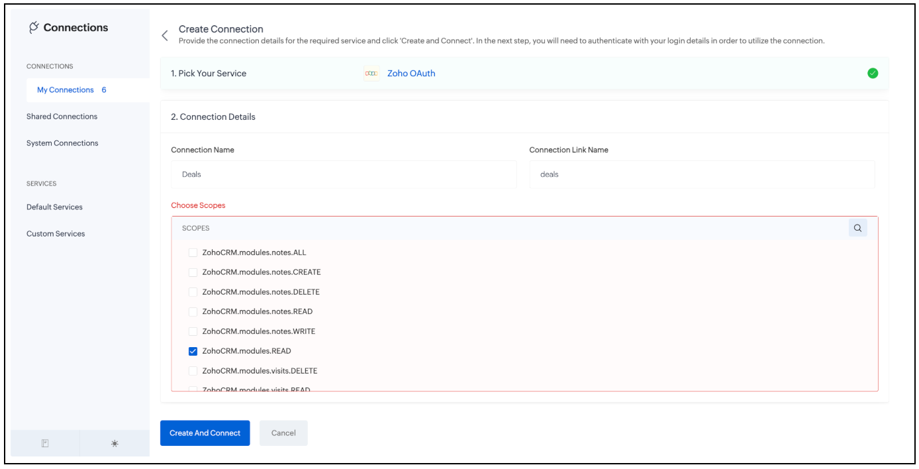Open the documentation book icon at bottom left
Viewport: 919px width, 469px height.
pos(45,443)
